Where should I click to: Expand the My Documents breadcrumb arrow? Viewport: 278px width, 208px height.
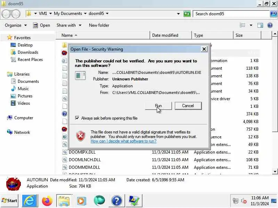pos(85,14)
